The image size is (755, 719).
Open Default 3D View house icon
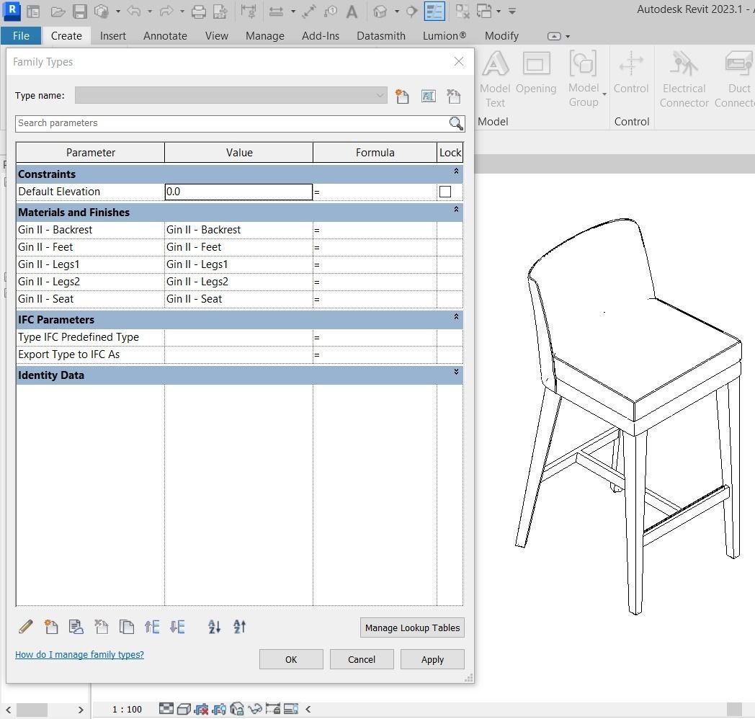coord(380,11)
